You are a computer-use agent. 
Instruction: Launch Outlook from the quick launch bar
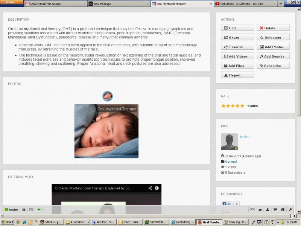tap(30, 222)
